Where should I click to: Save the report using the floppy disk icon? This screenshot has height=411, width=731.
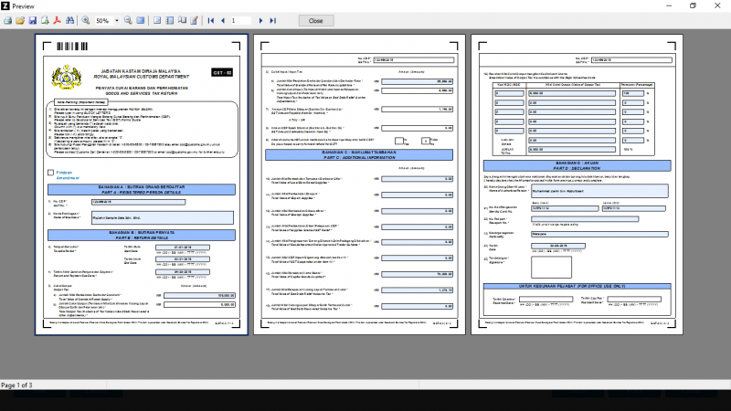32,20
